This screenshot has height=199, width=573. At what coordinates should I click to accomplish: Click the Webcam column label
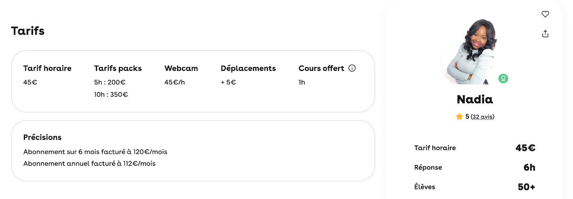click(x=181, y=68)
